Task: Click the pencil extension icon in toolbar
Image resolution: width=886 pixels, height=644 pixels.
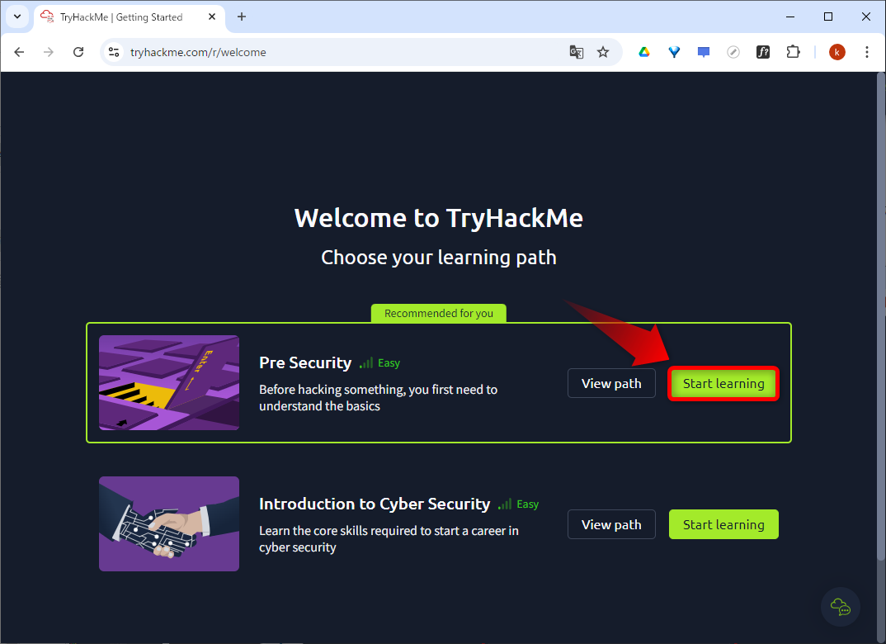Action: [733, 51]
